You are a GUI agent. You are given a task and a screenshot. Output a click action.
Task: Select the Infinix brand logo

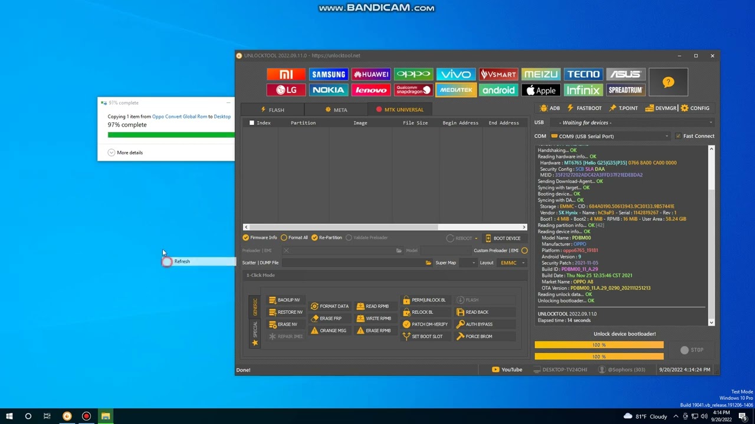tap(583, 90)
